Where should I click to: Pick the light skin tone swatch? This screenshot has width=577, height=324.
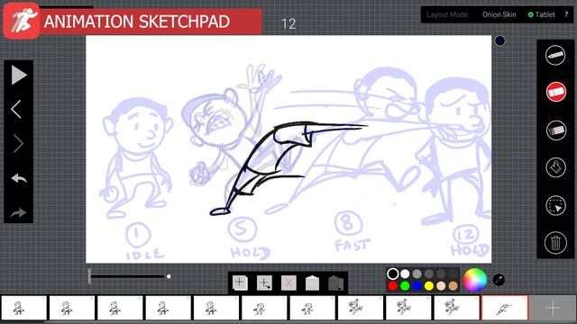[441, 286]
